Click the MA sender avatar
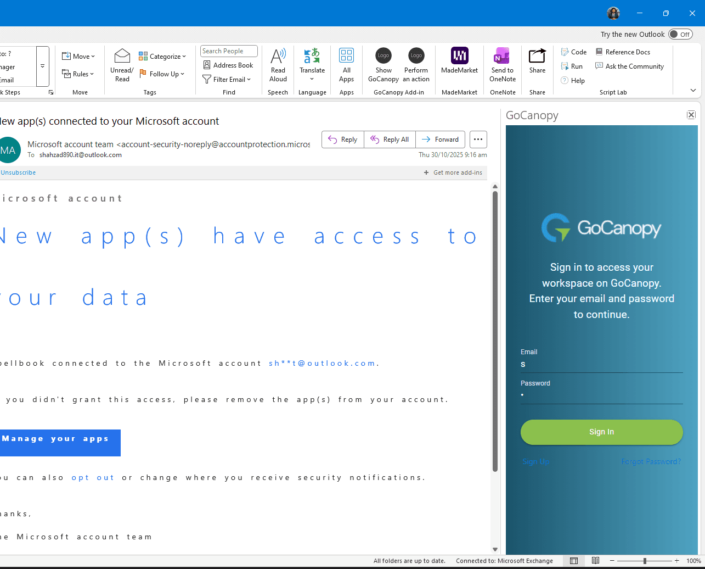705x569 pixels. click(x=8, y=150)
